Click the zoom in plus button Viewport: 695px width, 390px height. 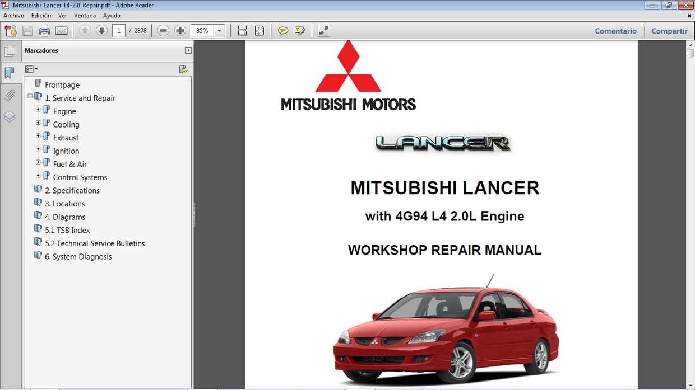pos(180,31)
